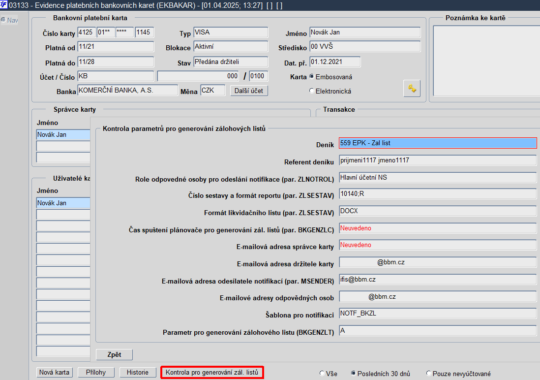The height and width of the screenshot is (380, 540).
Task: Select Pouze nevyúčtované filter option
Action: click(x=429, y=374)
